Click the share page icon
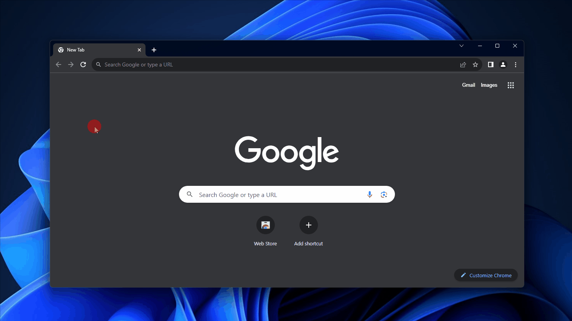The width and height of the screenshot is (572, 321). click(463, 65)
